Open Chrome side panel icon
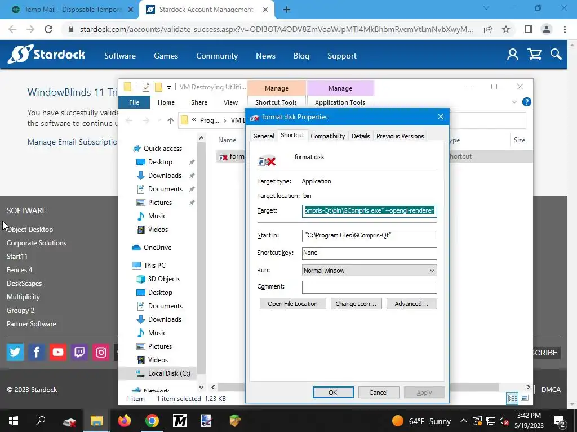This screenshot has width=577, height=432. pyautogui.click(x=529, y=29)
